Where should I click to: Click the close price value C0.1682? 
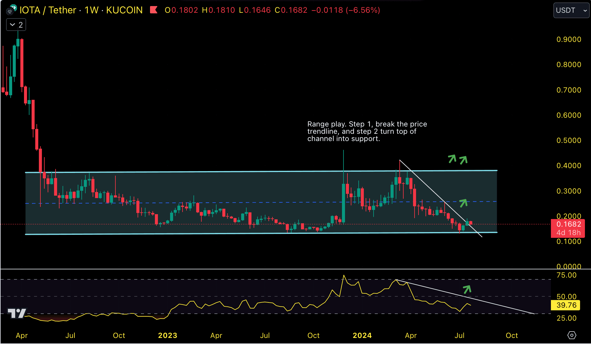click(291, 10)
